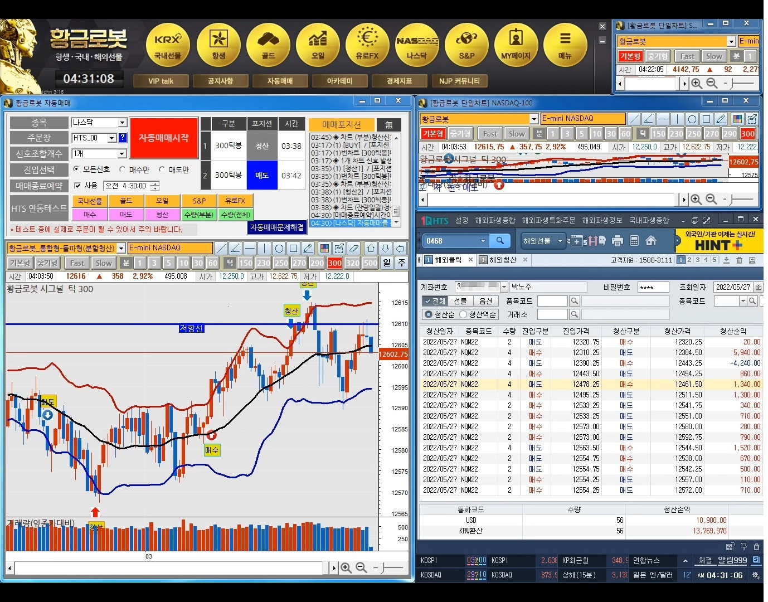This screenshot has height=602, width=768.
Task: Click the 자동매매문제해결 button
Action: click(277, 227)
